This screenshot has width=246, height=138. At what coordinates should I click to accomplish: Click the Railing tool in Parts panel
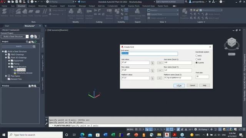coord(18,13)
